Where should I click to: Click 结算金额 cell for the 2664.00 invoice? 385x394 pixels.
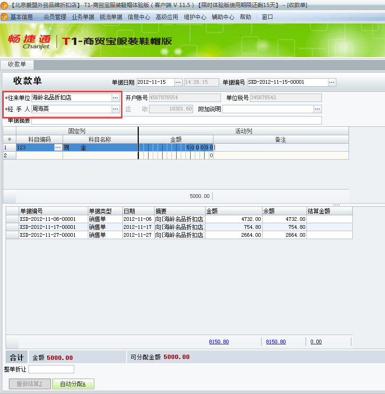pyautogui.click(x=329, y=235)
